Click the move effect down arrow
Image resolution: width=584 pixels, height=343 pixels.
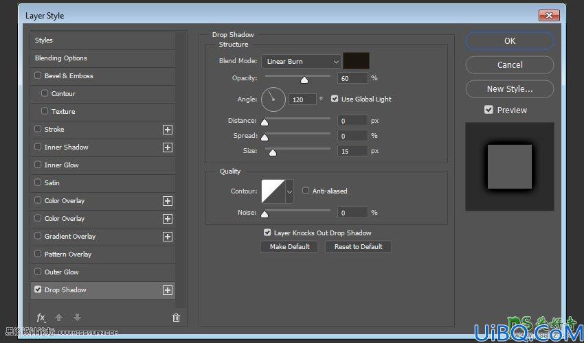pyautogui.click(x=77, y=318)
